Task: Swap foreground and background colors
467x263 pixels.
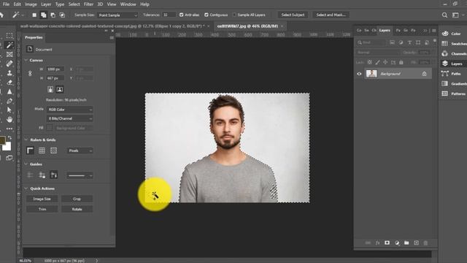Action: [9, 137]
